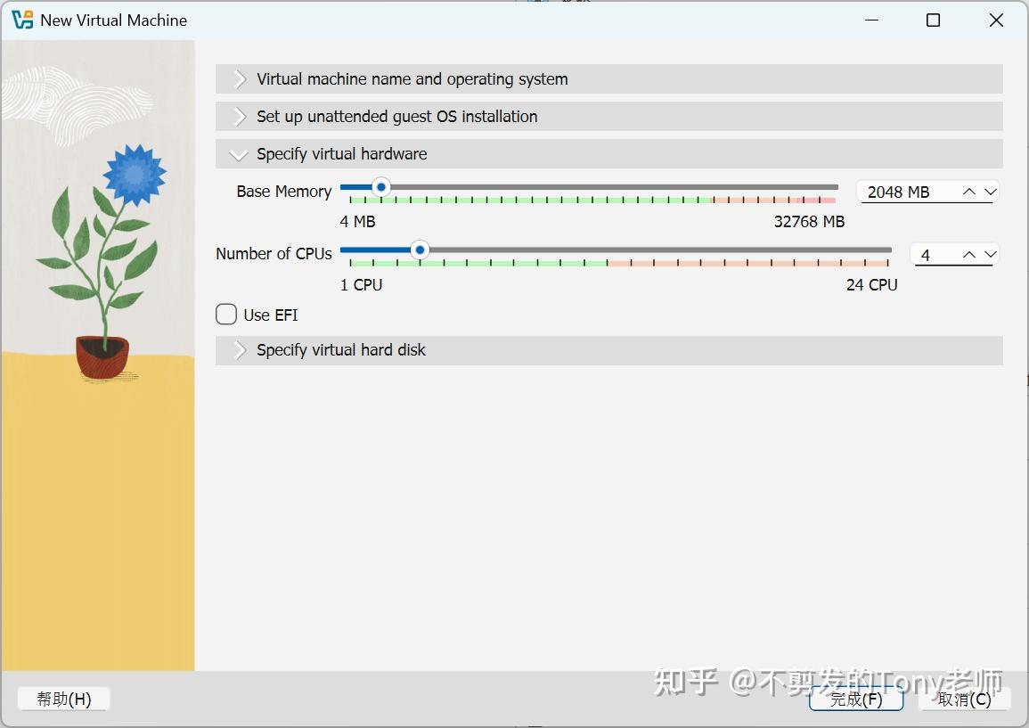Enable the Use EFI option
Screen dimensions: 1029x728
tap(225, 315)
